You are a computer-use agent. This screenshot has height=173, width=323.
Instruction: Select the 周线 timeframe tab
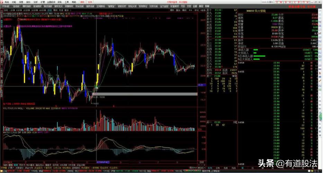click(55, 10)
